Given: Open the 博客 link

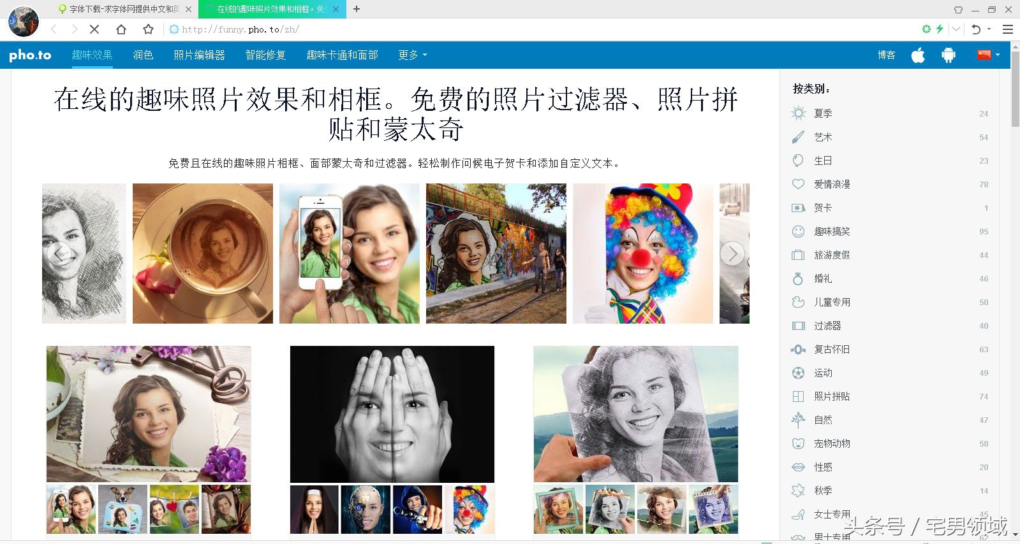Looking at the screenshot, I should coord(886,55).
